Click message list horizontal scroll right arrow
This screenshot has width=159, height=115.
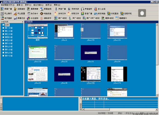[157, 109]
